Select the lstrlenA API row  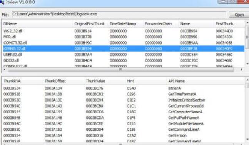[x=124, y=88]
